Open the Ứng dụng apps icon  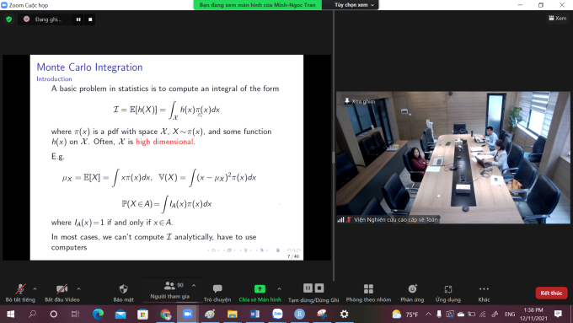click(448, 289)
